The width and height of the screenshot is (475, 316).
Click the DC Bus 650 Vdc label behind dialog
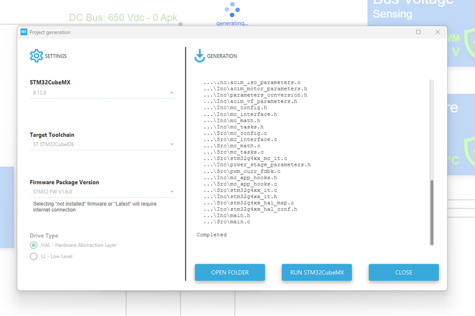pos(123,18)
